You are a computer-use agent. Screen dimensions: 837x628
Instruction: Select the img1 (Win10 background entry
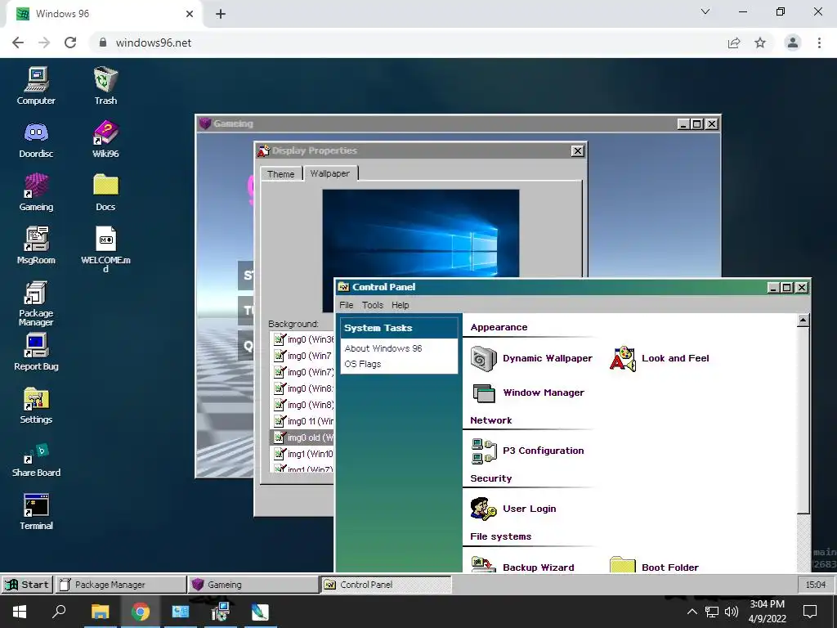click(302, 454)
